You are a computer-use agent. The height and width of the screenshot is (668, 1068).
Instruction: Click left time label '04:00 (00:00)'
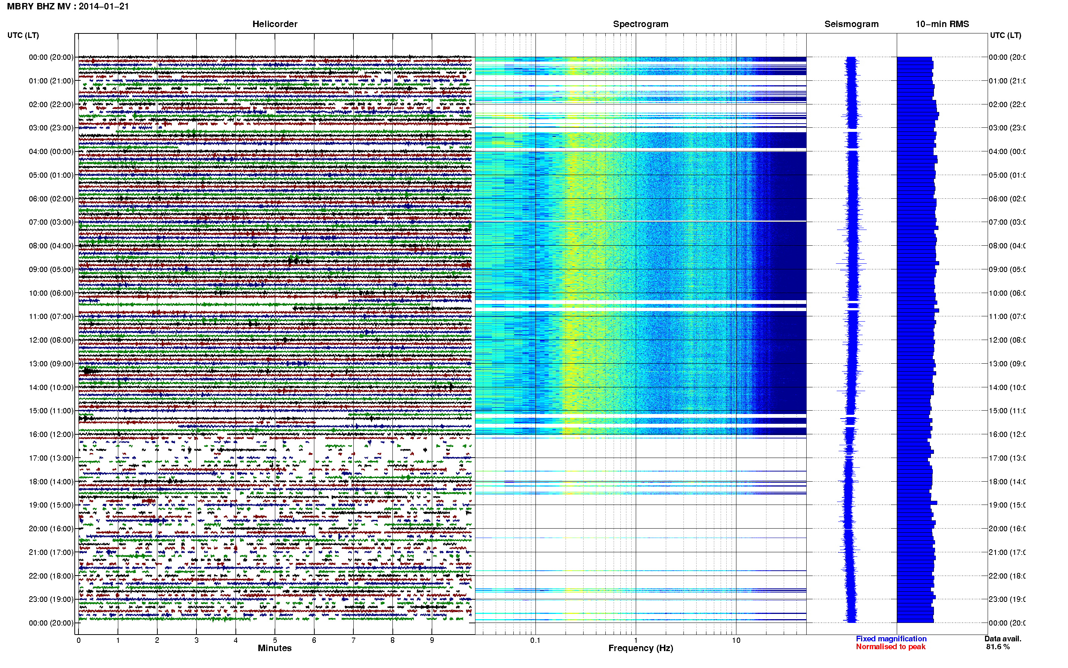tap(51, 151)
